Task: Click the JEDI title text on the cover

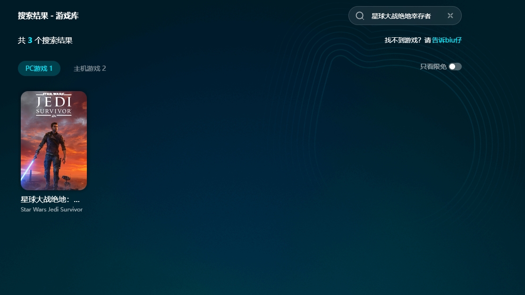Action: pos(54,102)
